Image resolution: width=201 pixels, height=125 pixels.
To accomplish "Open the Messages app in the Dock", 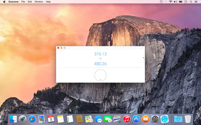I will tap(98, 119).
